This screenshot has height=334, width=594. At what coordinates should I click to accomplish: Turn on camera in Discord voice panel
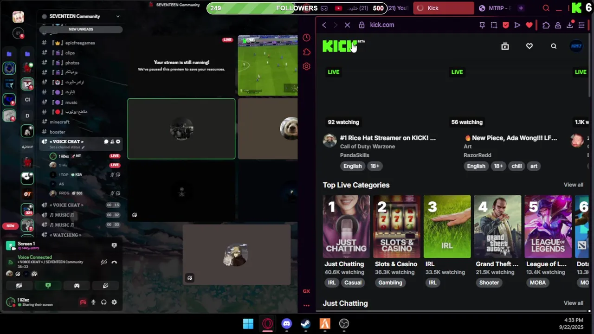pos(19,286)
